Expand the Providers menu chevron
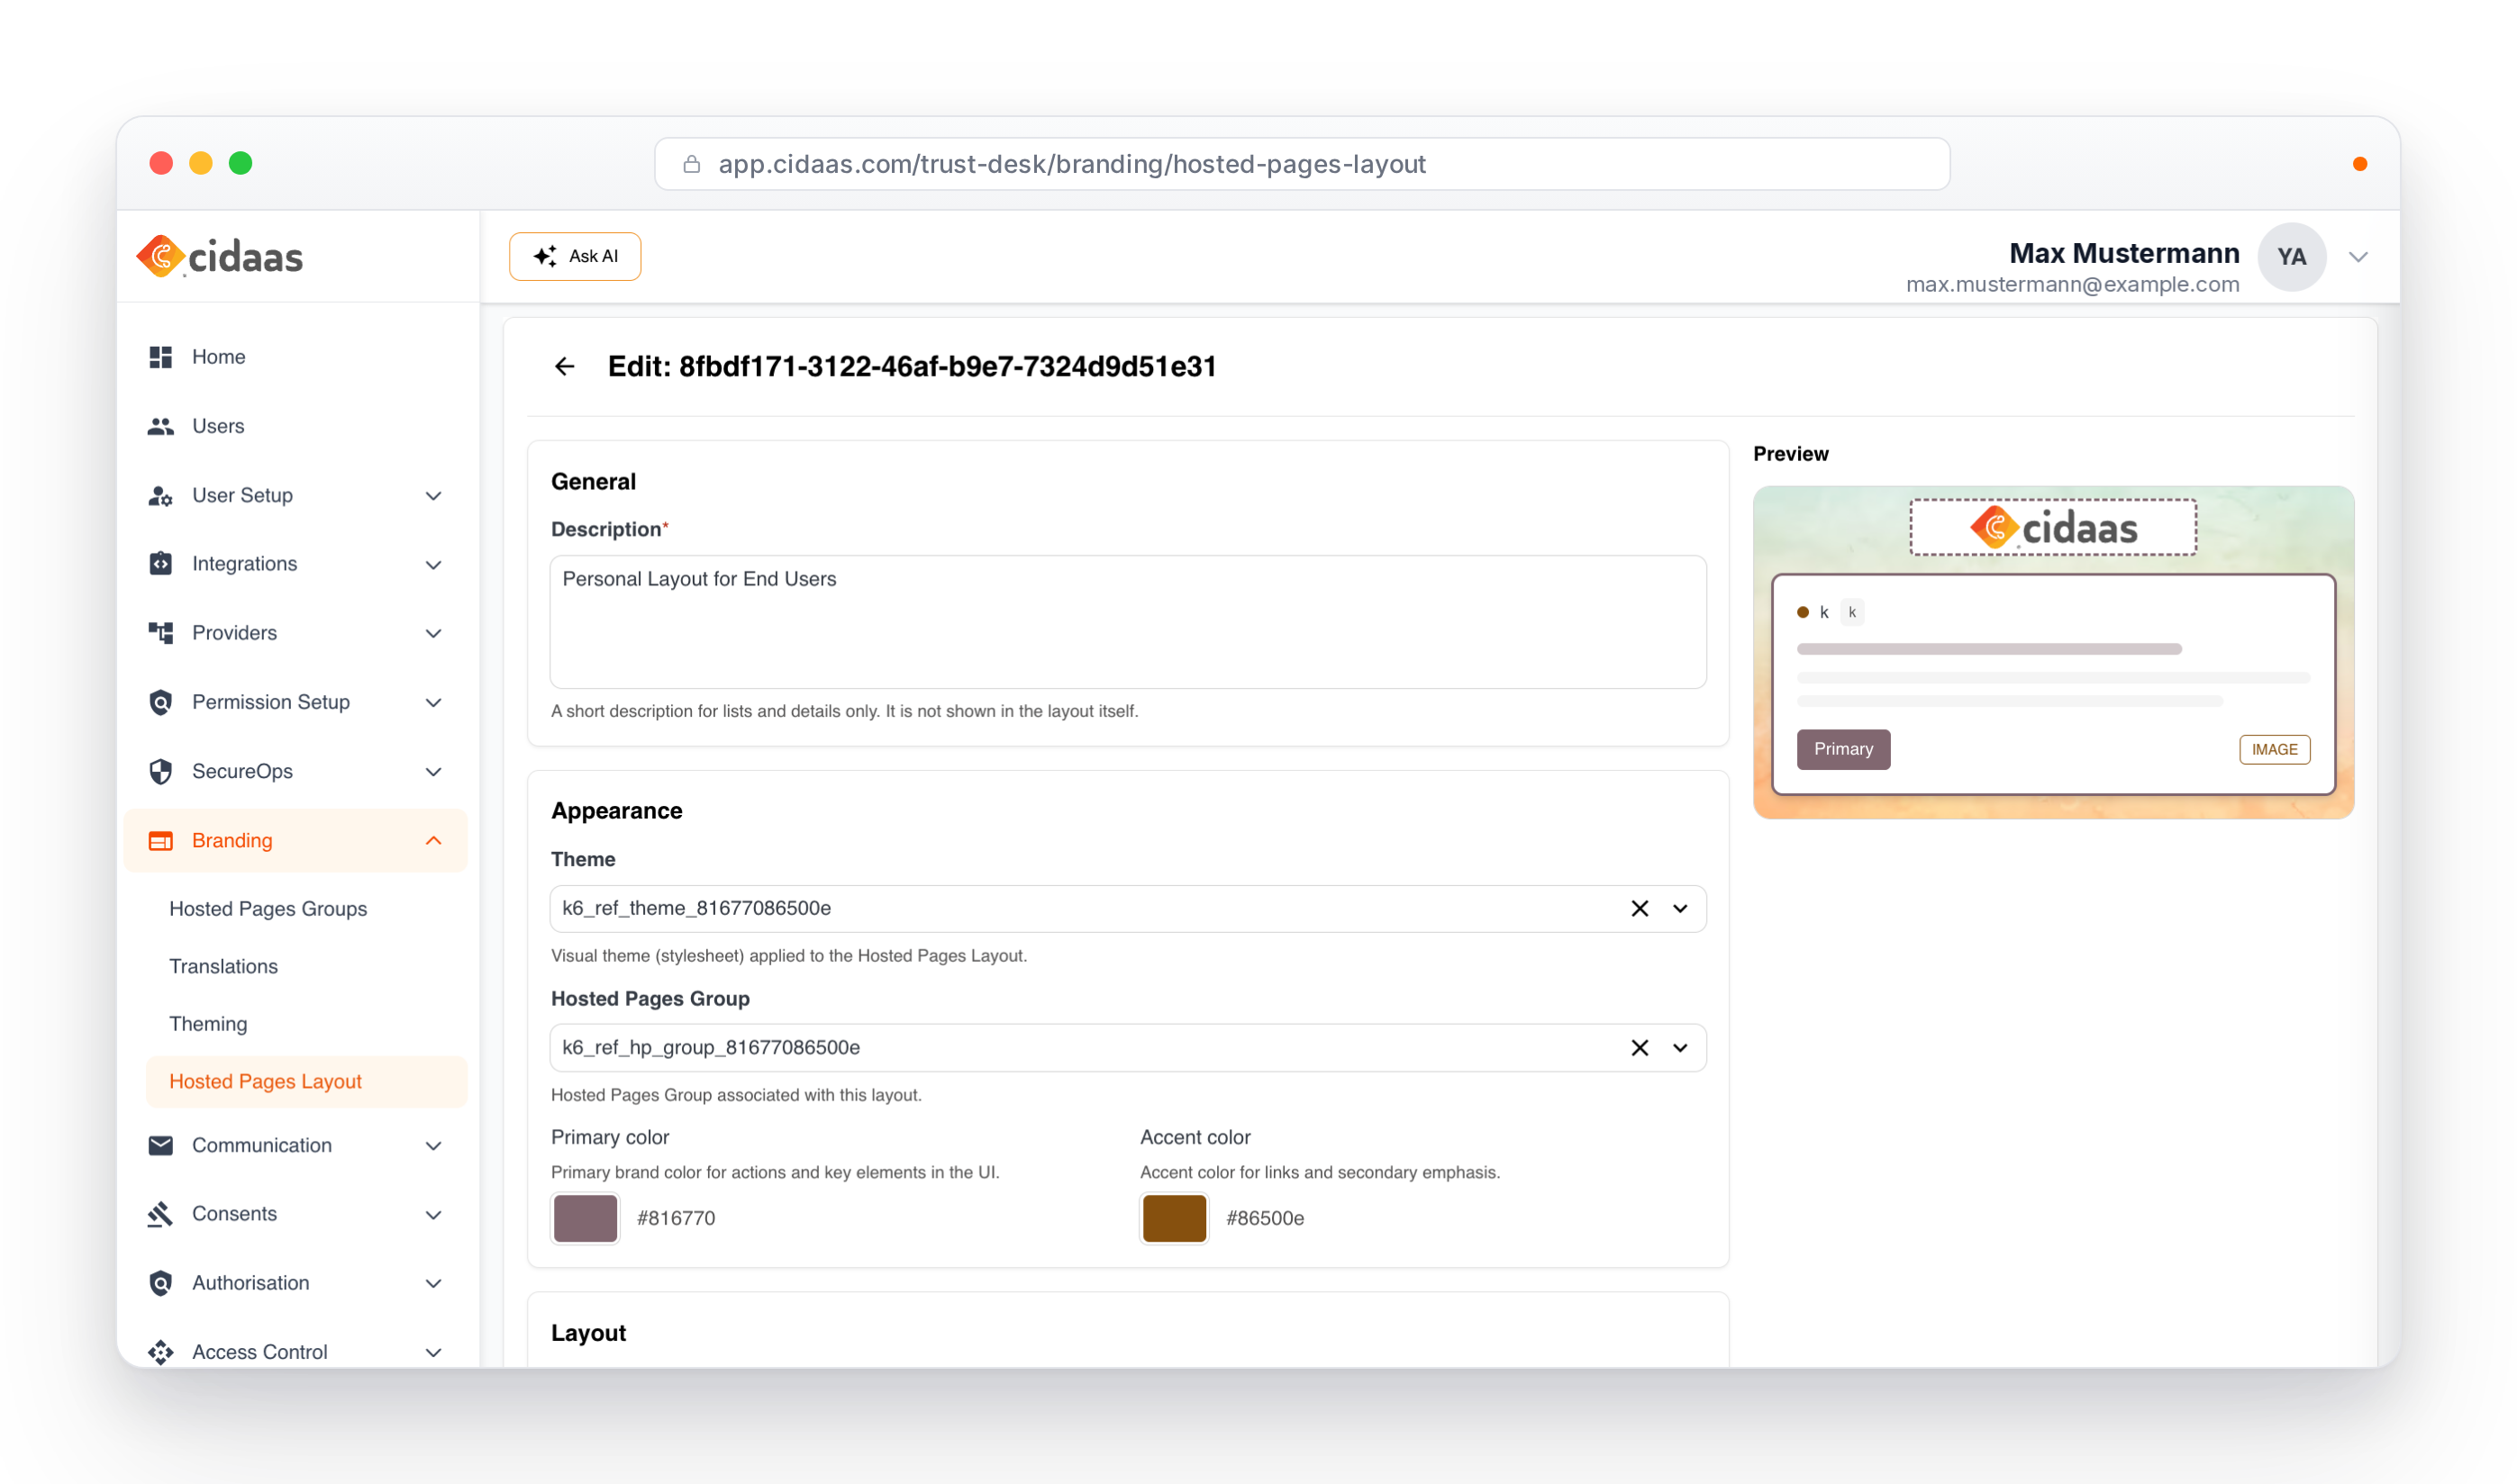Screen dimensions: 2517x1484 click(x=433, y=634)
